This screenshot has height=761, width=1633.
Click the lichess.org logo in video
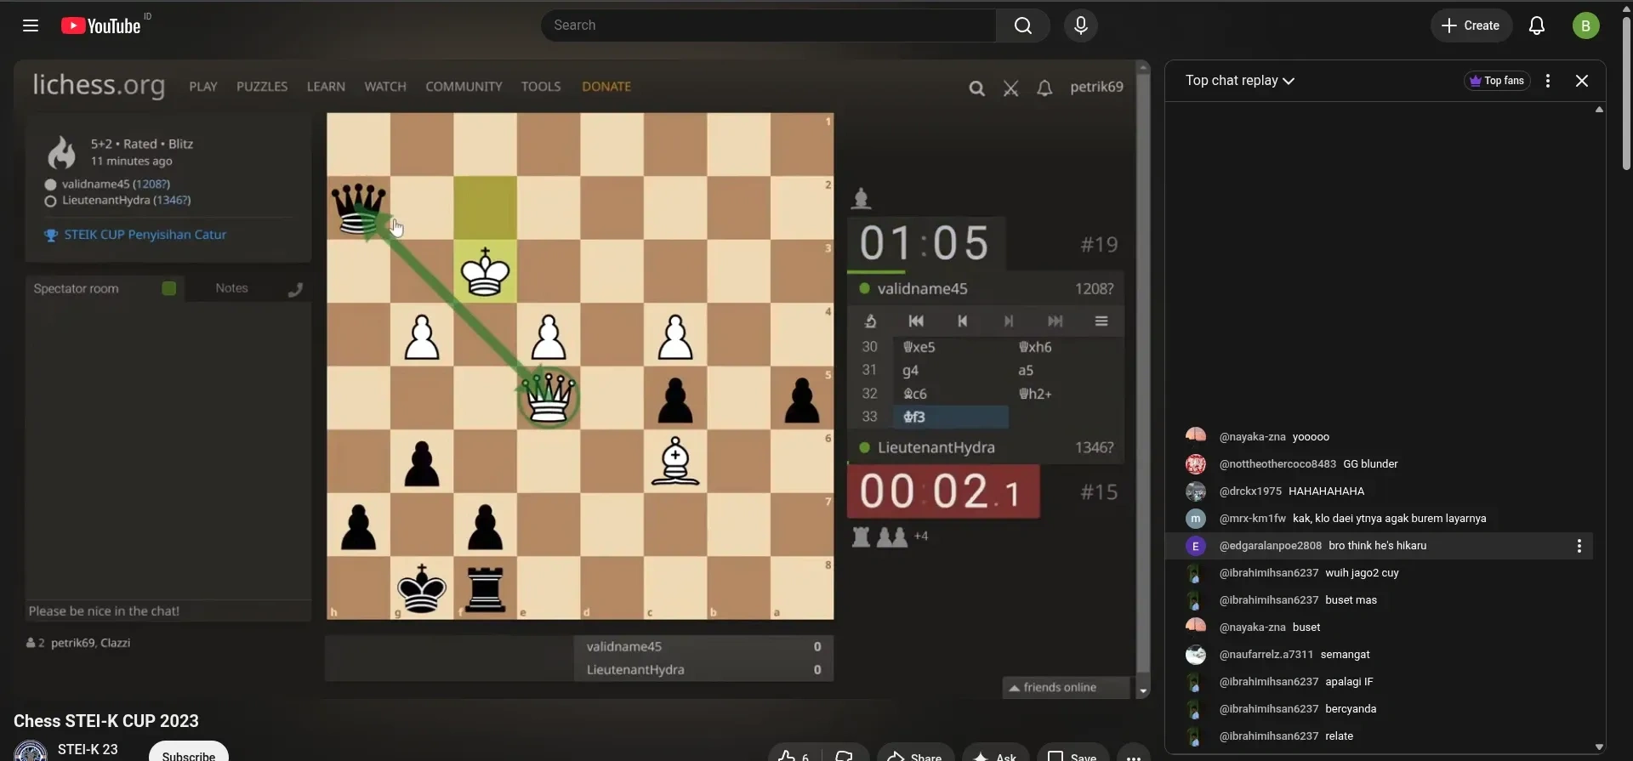pos(99,85)
